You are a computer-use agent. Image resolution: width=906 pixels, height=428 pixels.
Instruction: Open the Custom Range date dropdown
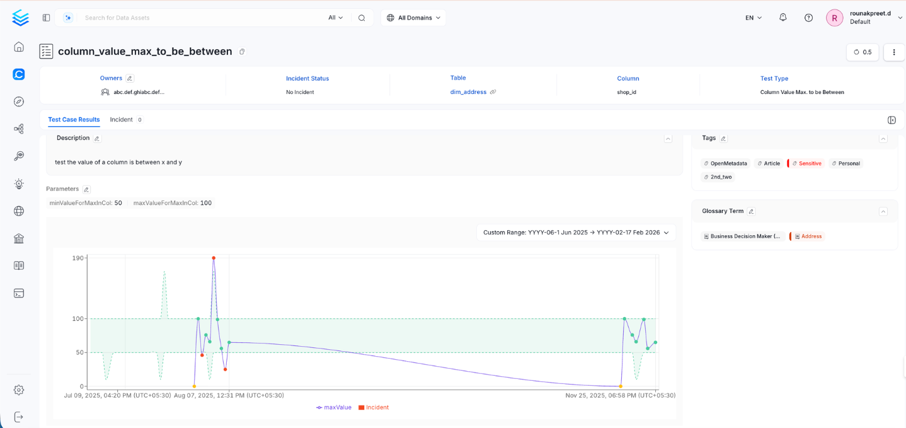[575, 232]
